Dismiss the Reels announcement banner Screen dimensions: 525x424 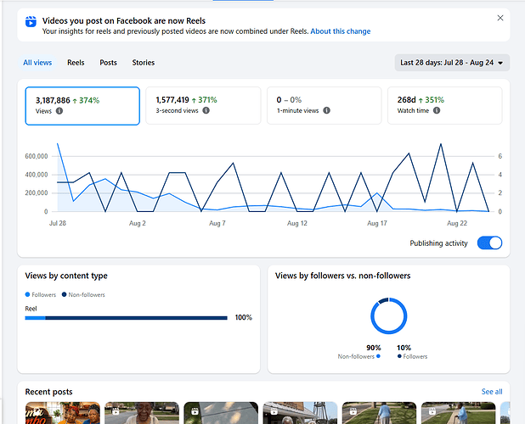[500, 18]
